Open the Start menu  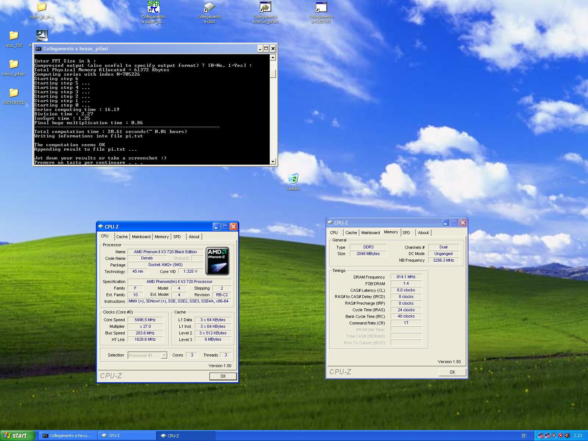pos(17,435)
